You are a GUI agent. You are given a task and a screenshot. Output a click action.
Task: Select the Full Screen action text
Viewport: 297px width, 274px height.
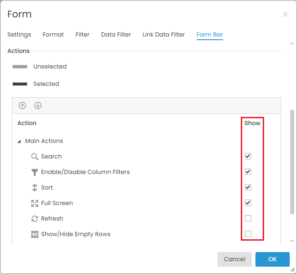click(57, 203)
